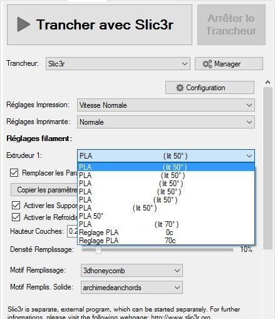This screenshot has height=319, width=275.
Task: Expand the Motif Remplissage 3dhoneycomb dropdown
Action: [x=132, y=271]
